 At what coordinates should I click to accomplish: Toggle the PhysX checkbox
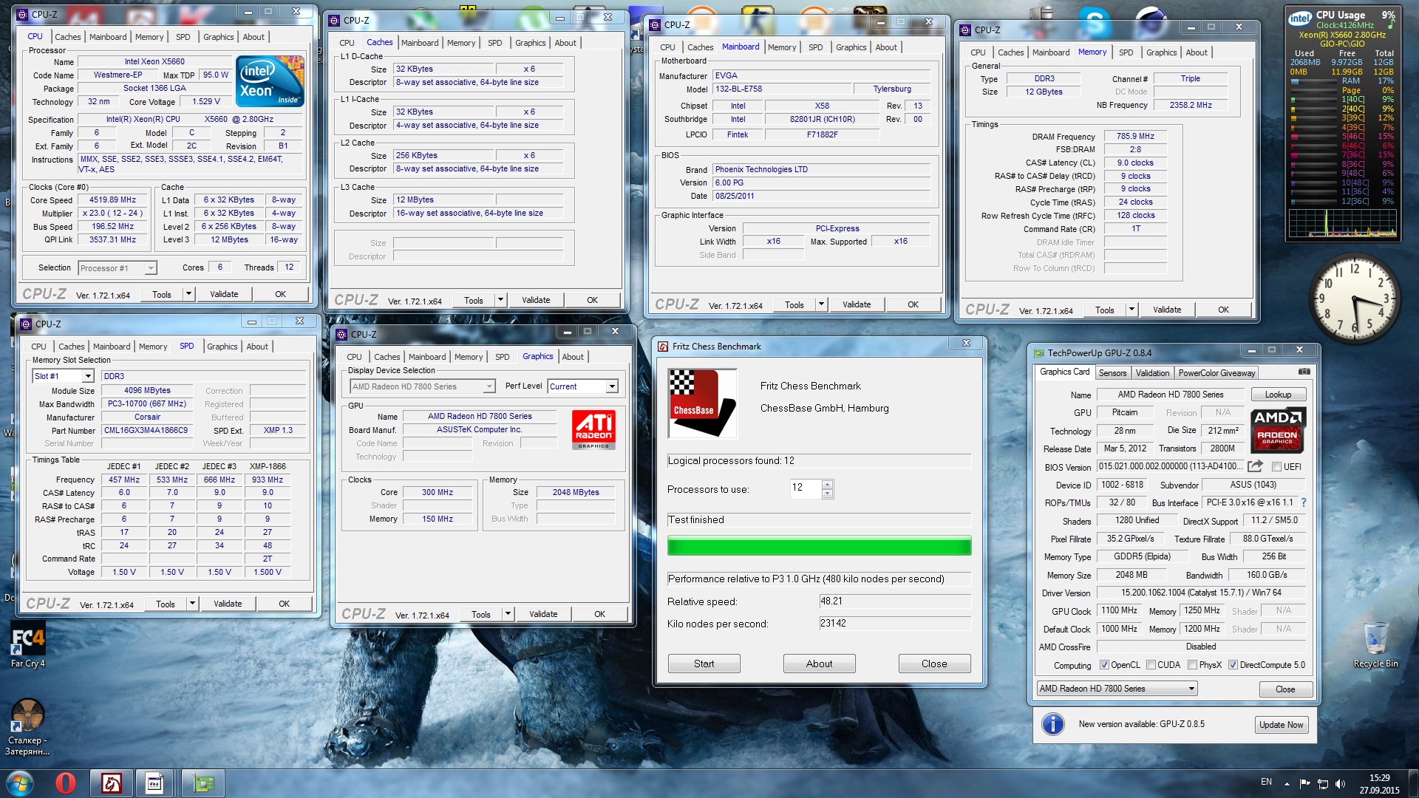(x=1192, y=665)
